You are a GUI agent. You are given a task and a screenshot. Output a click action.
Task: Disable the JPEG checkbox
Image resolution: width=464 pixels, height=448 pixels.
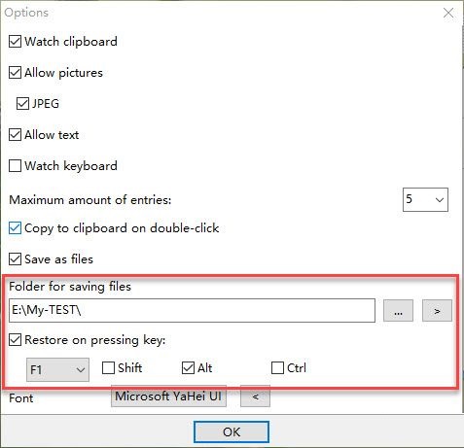22,104
